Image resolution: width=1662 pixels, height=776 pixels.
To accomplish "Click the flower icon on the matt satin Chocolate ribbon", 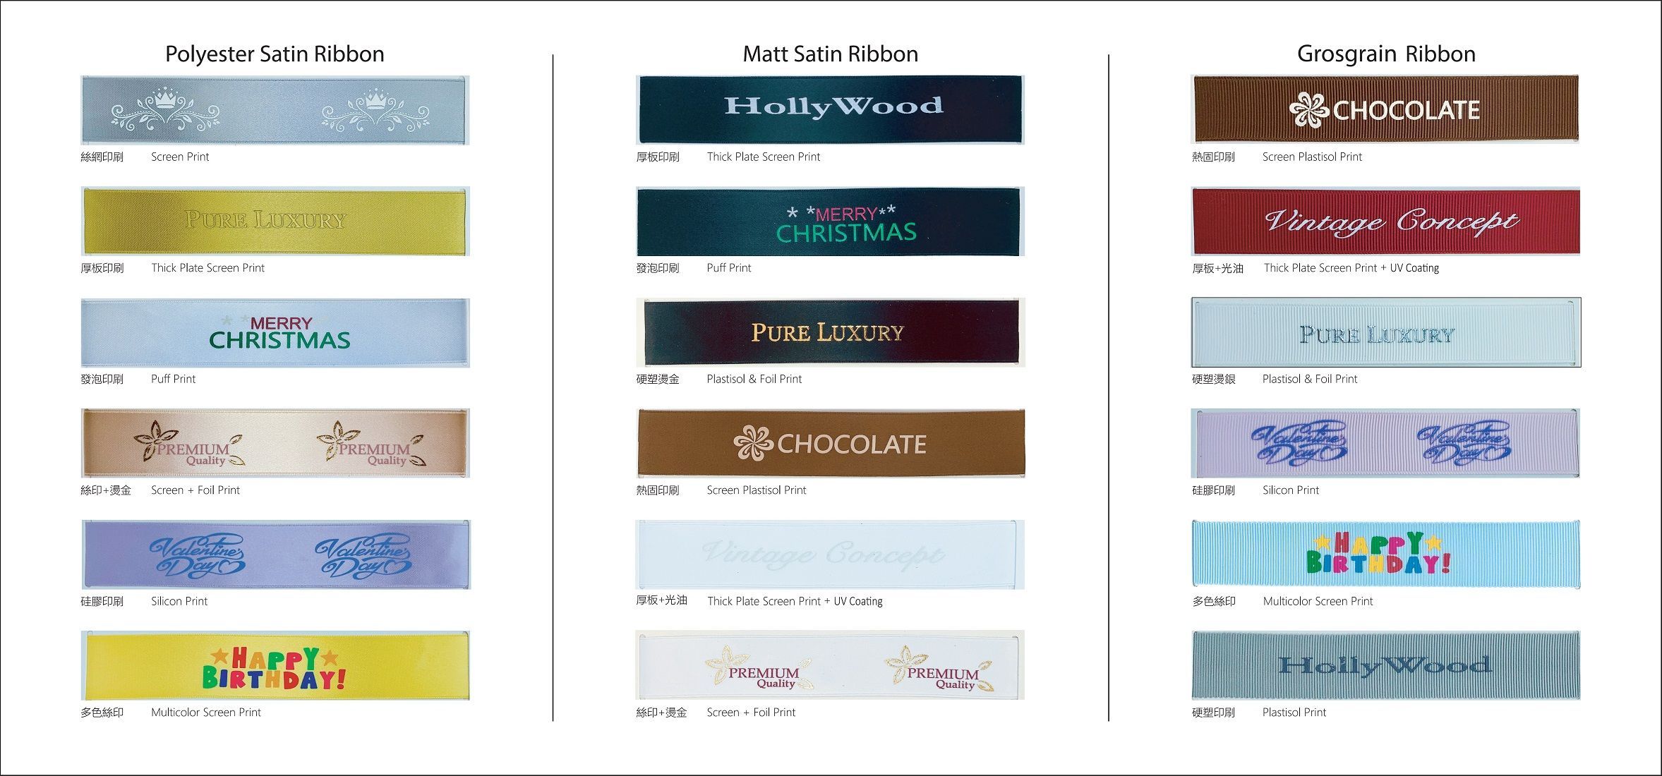I will [x=753, y=444].
